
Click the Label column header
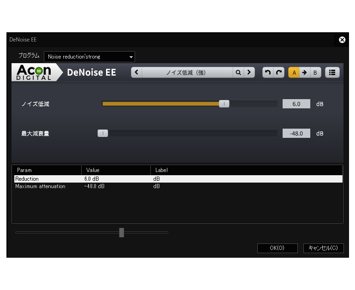tap(247, 170)
